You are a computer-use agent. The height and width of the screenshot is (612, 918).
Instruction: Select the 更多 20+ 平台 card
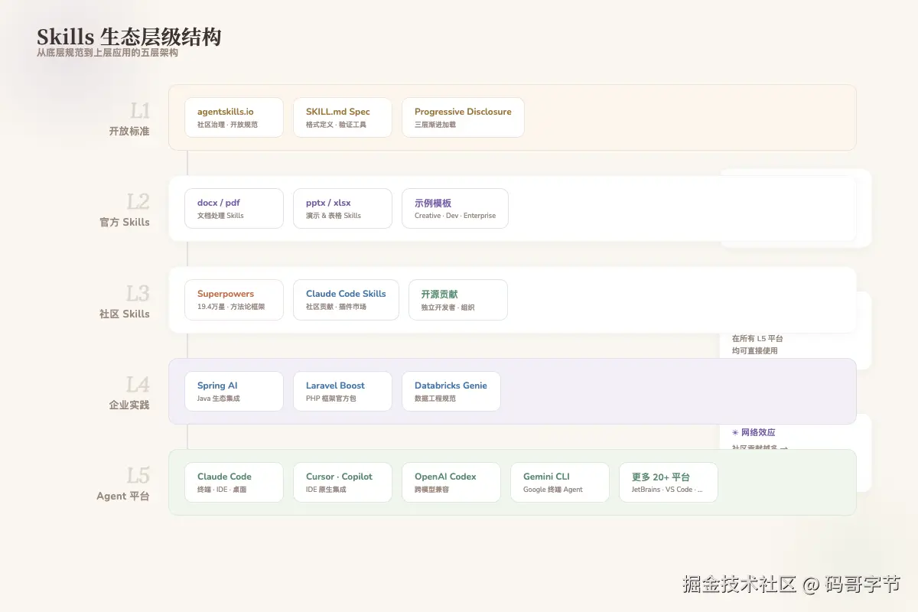pos(669,482)
